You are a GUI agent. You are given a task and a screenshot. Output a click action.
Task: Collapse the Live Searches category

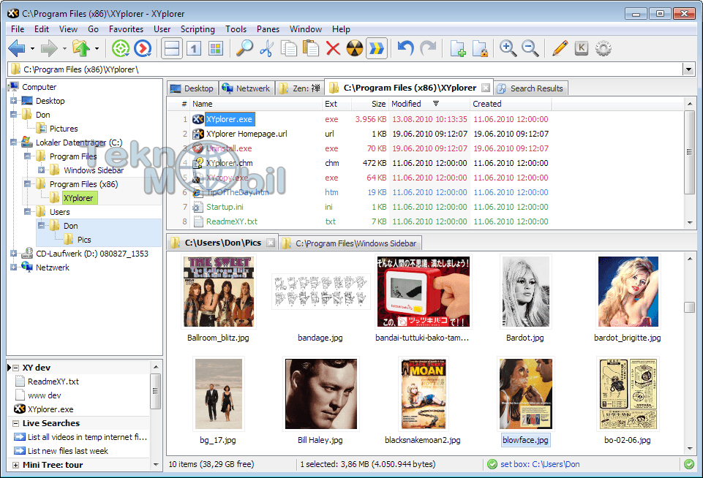[15, 423]
